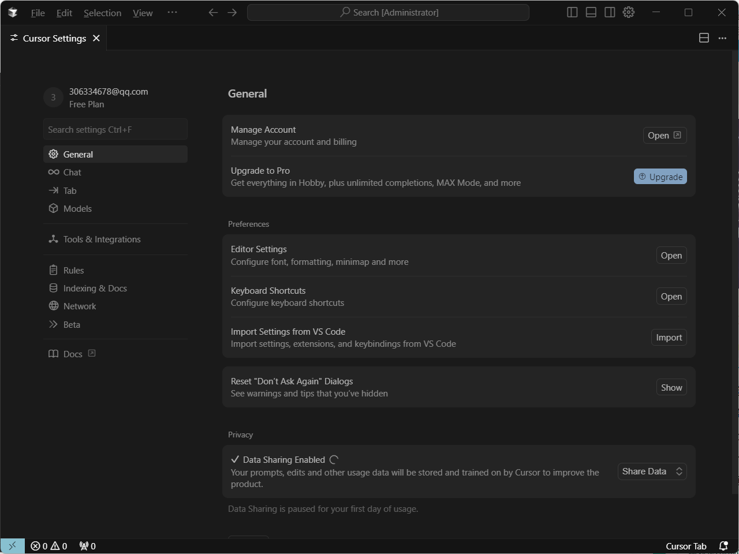
Task: Open the Share Data dropdown
Action: [652, 471]
